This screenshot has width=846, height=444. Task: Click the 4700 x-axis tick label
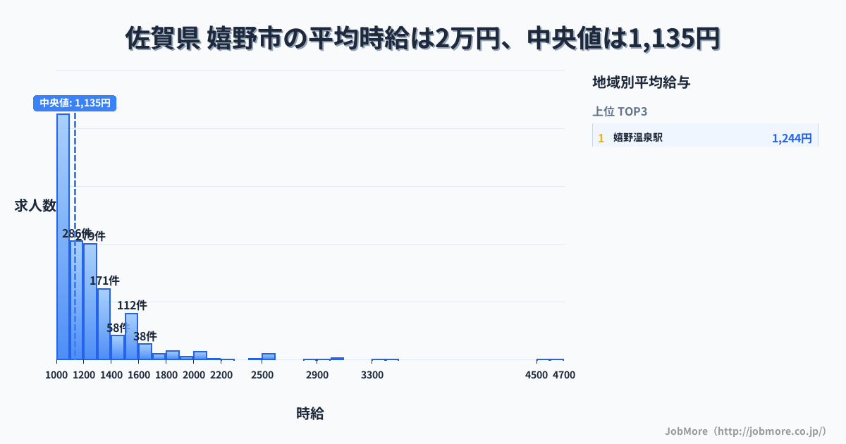[x=564, y=375]
